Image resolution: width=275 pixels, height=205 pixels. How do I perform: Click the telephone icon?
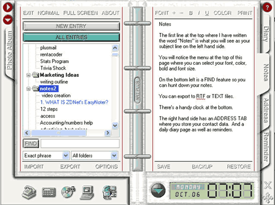point(29,192)
